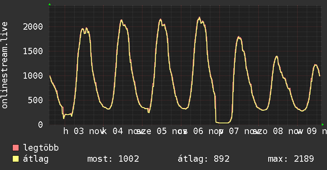Click the max: 2189 statistic
The width and height of the screenshot is (327, 170).
291,159
